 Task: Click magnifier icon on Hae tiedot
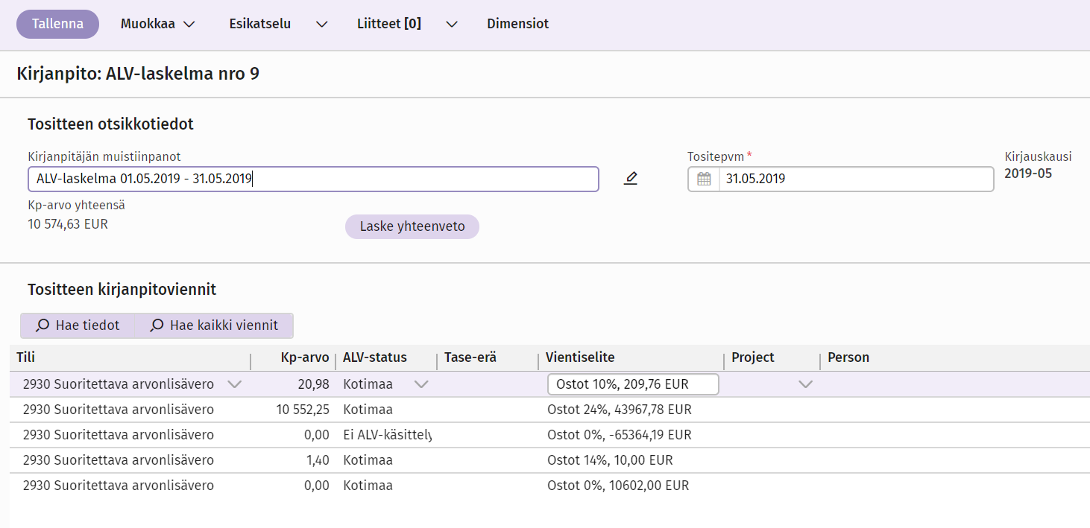pos(42,325)
